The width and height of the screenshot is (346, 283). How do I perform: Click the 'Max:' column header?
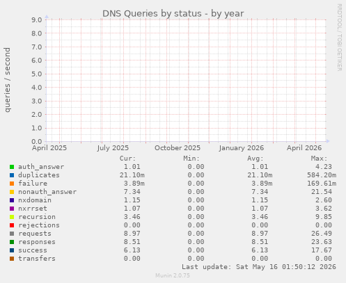coord(319,159)
